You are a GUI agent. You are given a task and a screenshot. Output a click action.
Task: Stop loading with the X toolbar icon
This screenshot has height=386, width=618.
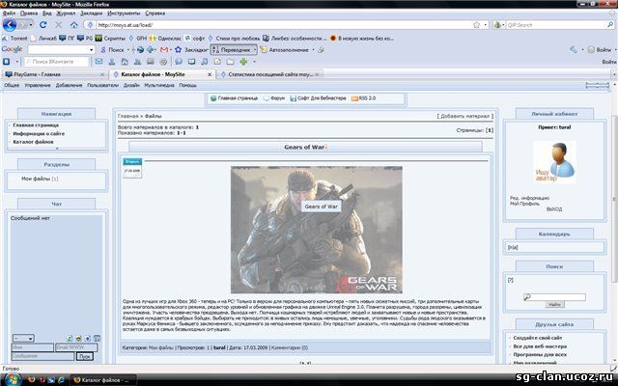tap(59, 25)
